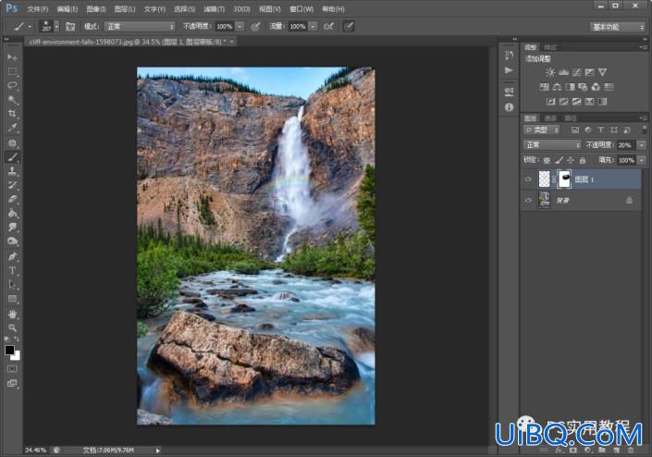
Task: Select the Crop tool
Action: 12,114
